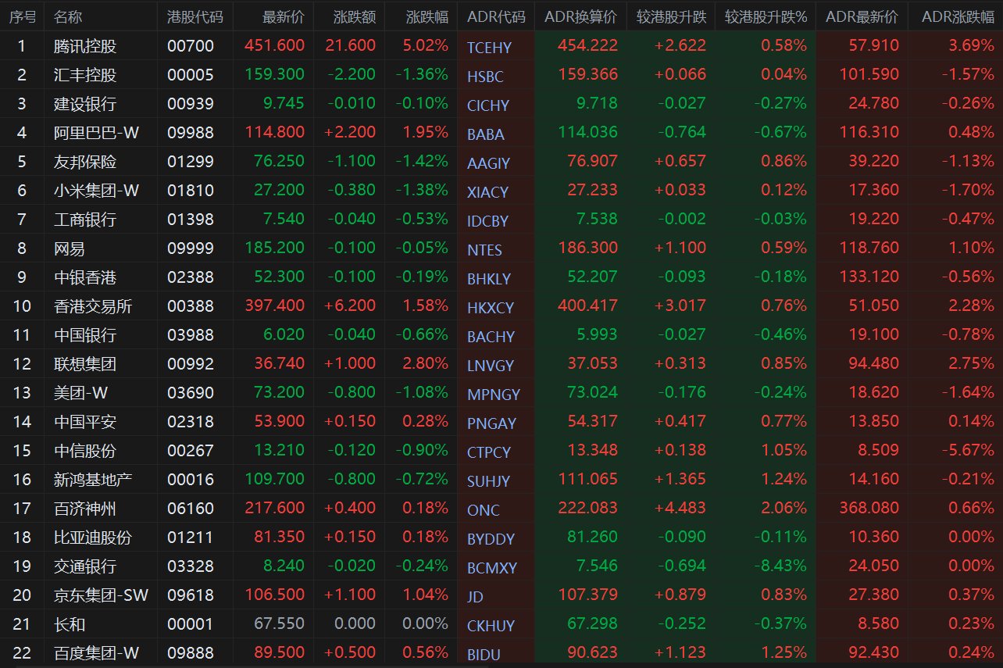Select the ADR latest price 133.120
This screenshot has width=1003, height=668.
[869, 277]
